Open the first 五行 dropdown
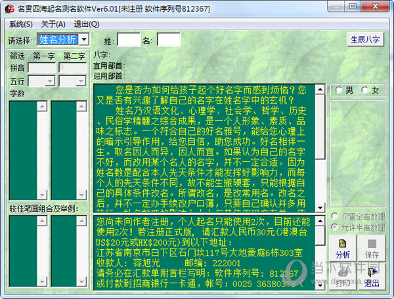This screenshot has height=299, width=394. (50, 81)
